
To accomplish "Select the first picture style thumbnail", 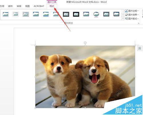I will [6, 14].
